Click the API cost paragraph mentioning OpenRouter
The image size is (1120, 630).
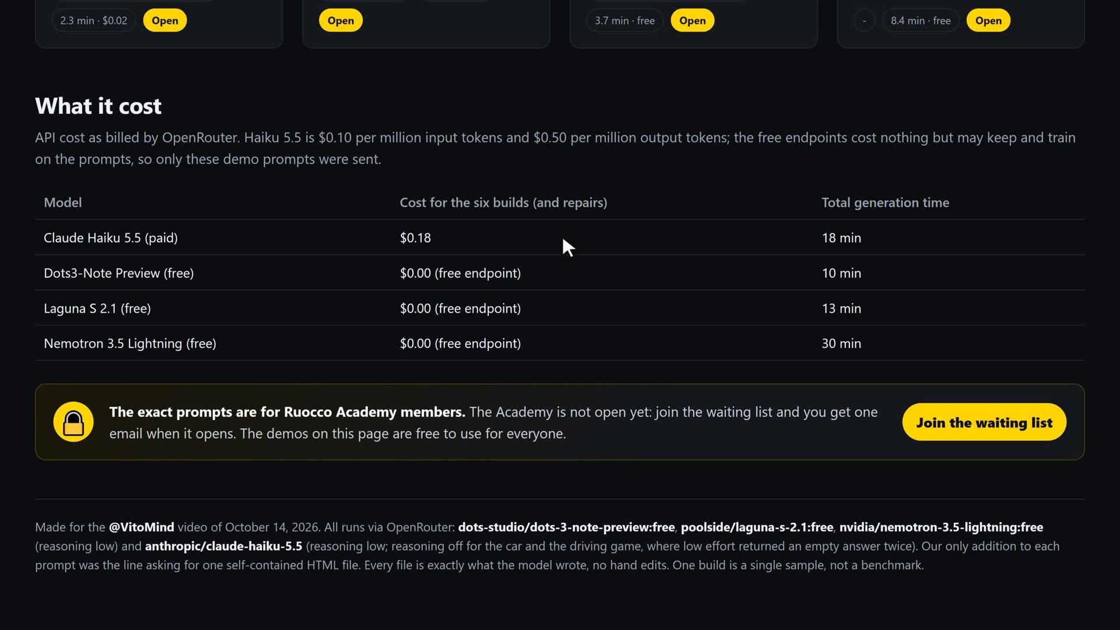coord(555,148)
